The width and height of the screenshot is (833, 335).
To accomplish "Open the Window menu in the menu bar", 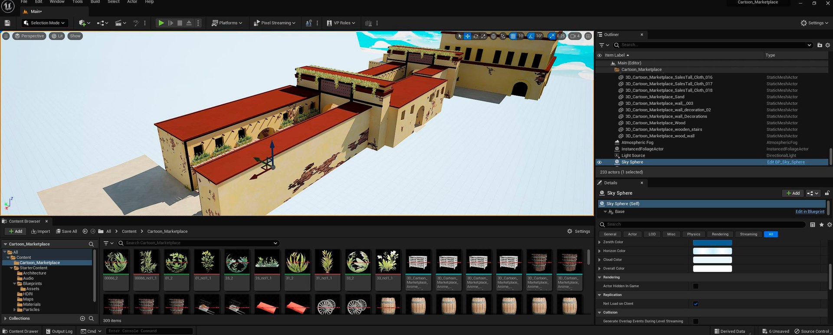I will (x=57, y=2).
